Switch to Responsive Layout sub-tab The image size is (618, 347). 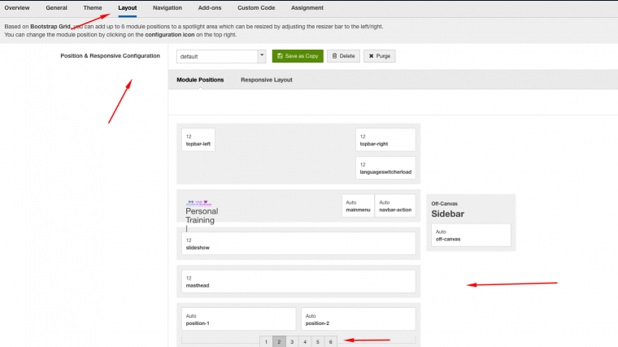pyautogui.click(x=266, y=80)
